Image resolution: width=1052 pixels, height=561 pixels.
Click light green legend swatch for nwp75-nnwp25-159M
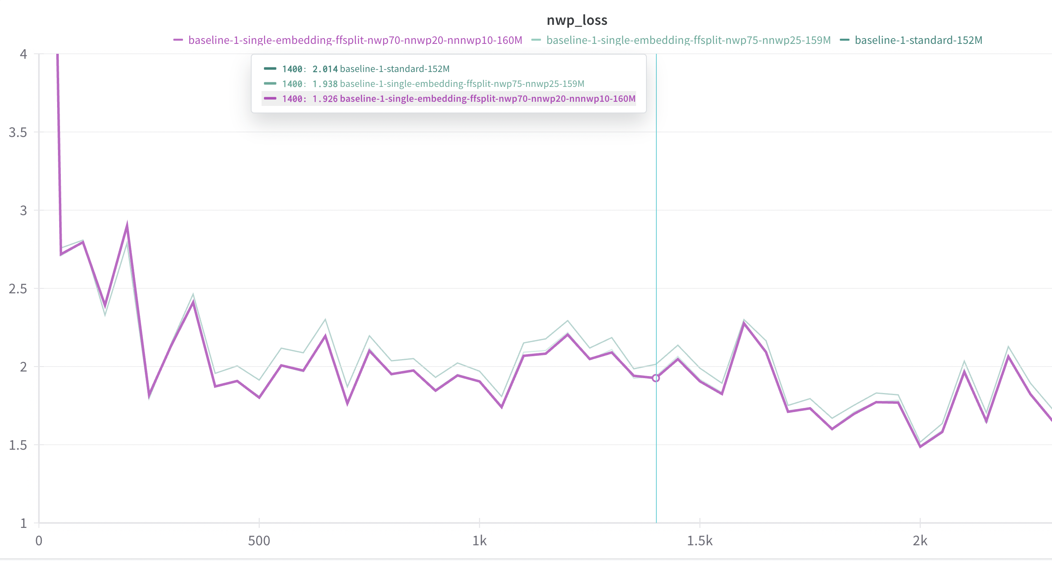(536, 40)
